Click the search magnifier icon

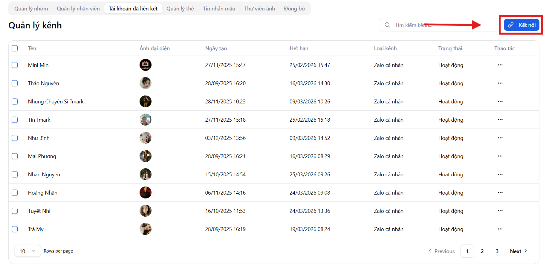click(x=387, y=25)
